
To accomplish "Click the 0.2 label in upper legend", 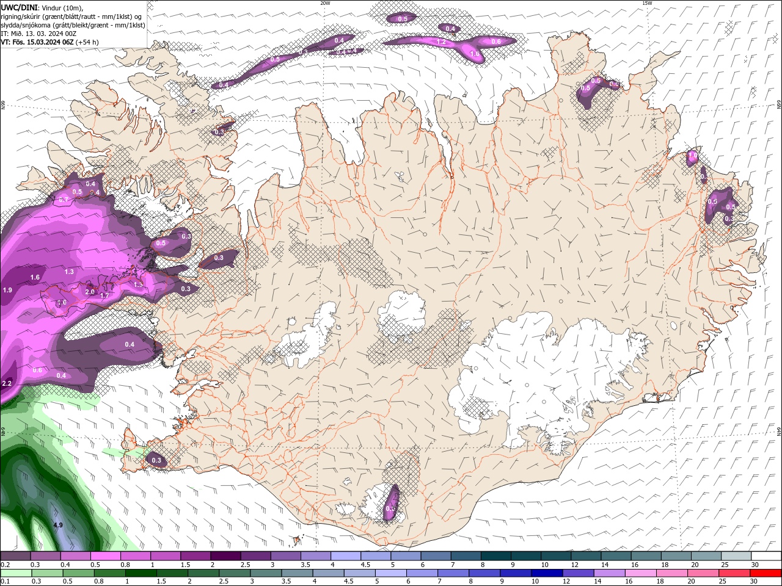I will point(5,565).
